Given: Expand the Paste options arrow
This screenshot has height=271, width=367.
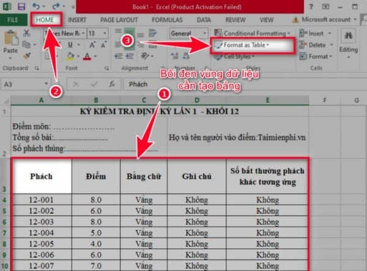Looking at the screenshot, I should tap(10, 58).
